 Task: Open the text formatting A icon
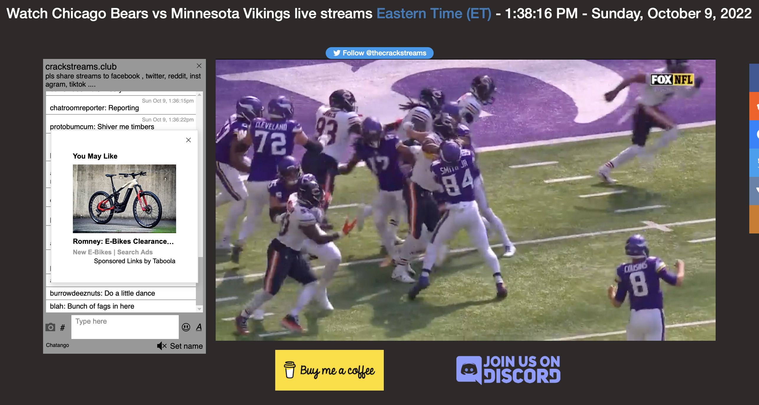pyautogui.click(x=199, y=327)
